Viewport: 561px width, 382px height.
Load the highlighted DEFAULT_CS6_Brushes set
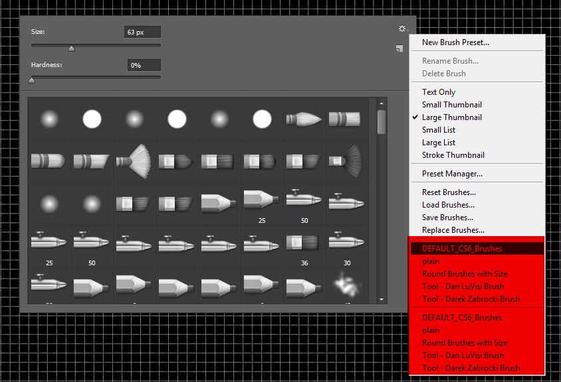coord(477,249)
